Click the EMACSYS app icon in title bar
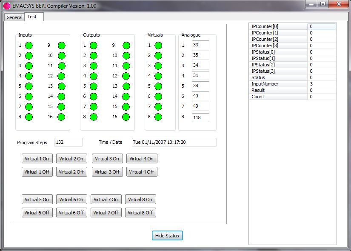The height and width of the screenshot is (251, 351). [x=6, y=6]
